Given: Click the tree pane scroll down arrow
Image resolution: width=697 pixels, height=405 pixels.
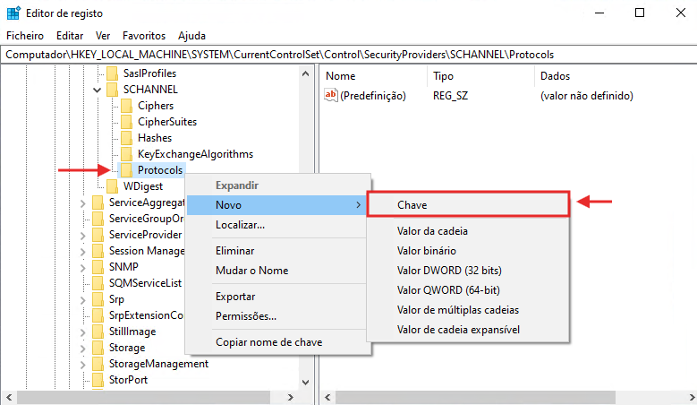Looking at the screenshot, I should tap(305, 383).
